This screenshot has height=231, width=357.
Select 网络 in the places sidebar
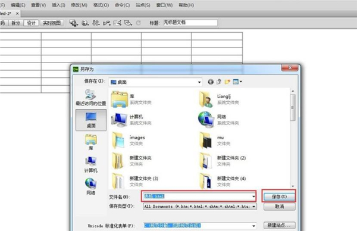[x=91, y=187]
